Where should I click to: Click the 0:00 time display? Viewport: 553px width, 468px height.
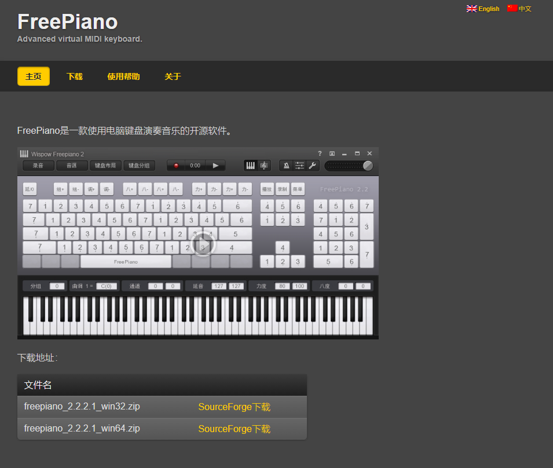(x=195, y=166)
